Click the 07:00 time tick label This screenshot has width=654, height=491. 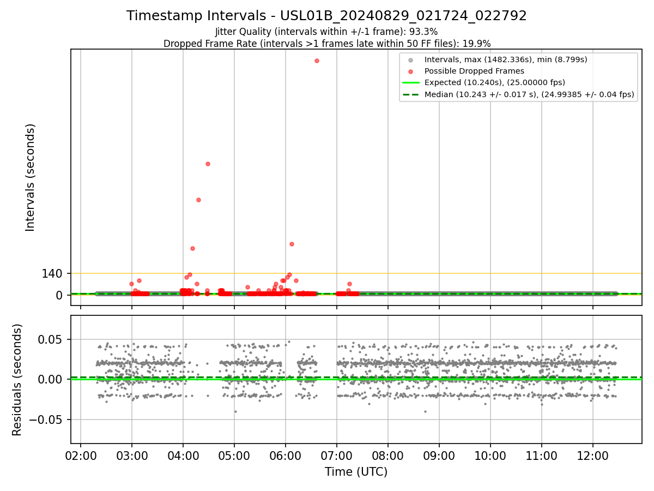click(x=337, y=455)
